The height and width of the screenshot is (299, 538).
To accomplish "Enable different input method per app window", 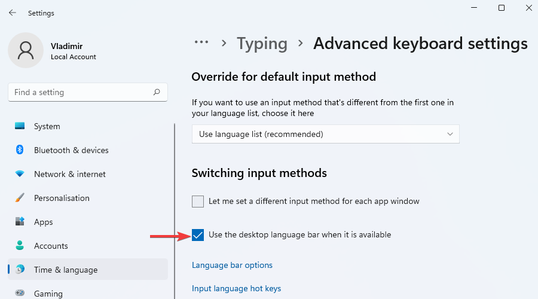I will click(x=198, y=202).
